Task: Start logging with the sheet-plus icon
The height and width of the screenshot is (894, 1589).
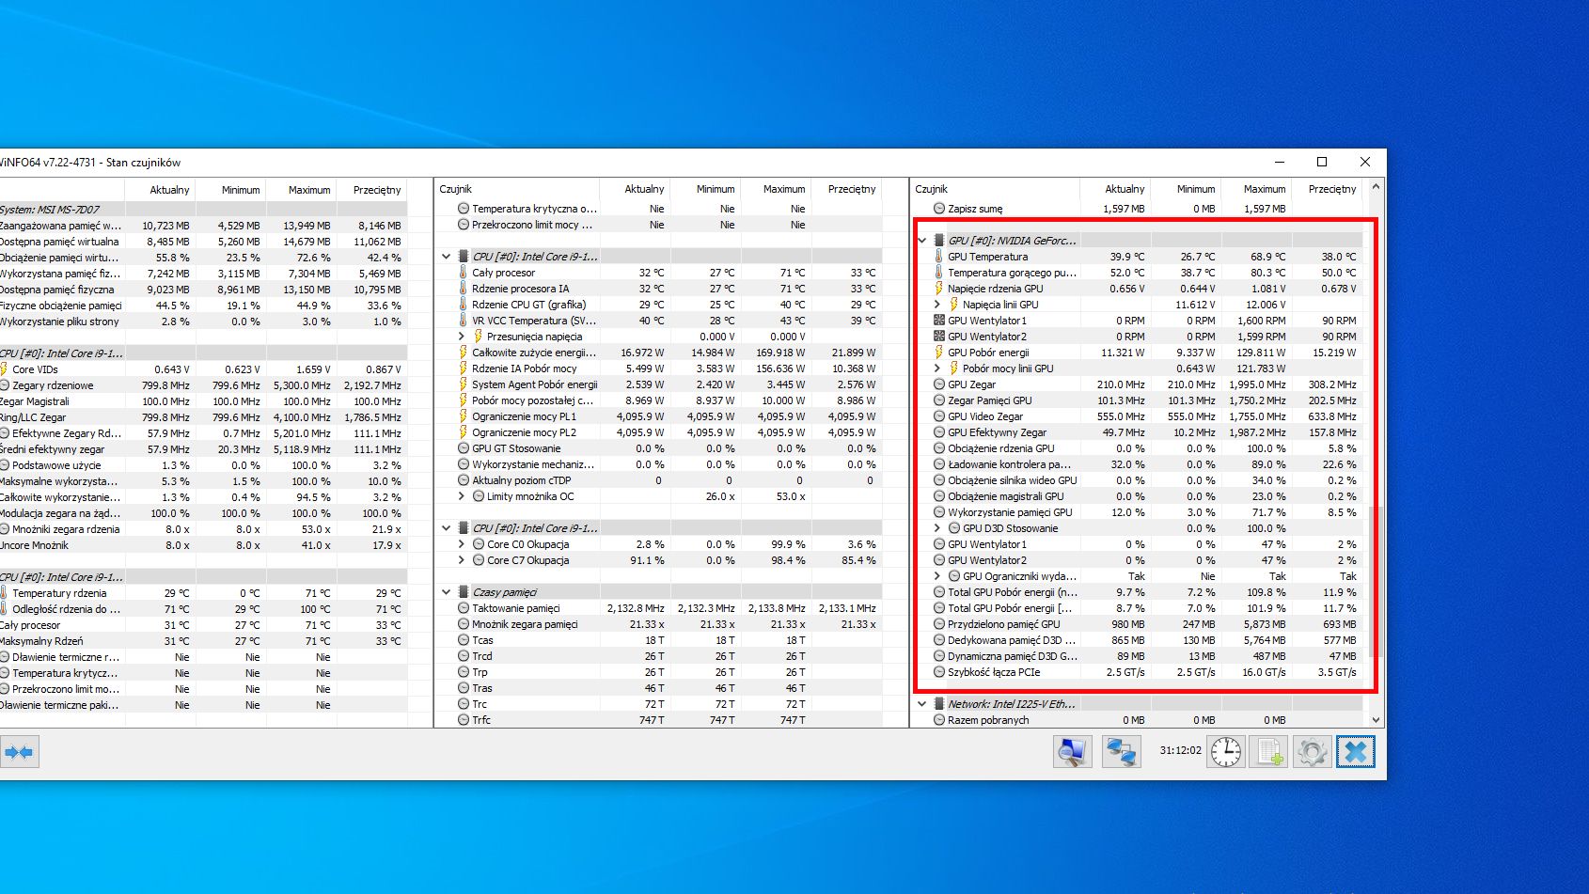Action: click(x=1269, y=752)
